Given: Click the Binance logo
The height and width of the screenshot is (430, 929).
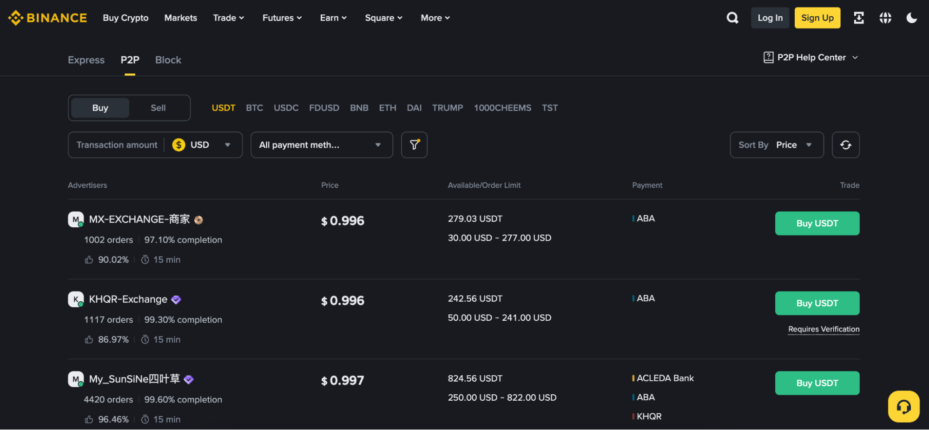Looking at the screenshot, I should [x=47, y=18].
